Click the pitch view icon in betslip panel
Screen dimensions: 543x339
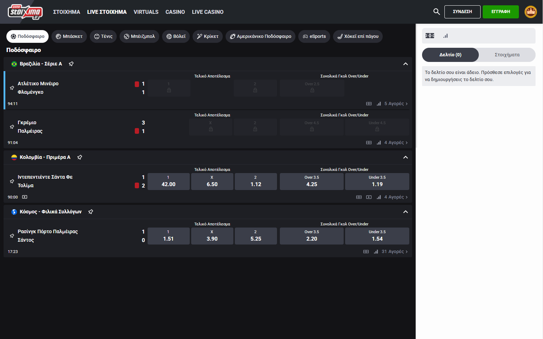point(430,36)
